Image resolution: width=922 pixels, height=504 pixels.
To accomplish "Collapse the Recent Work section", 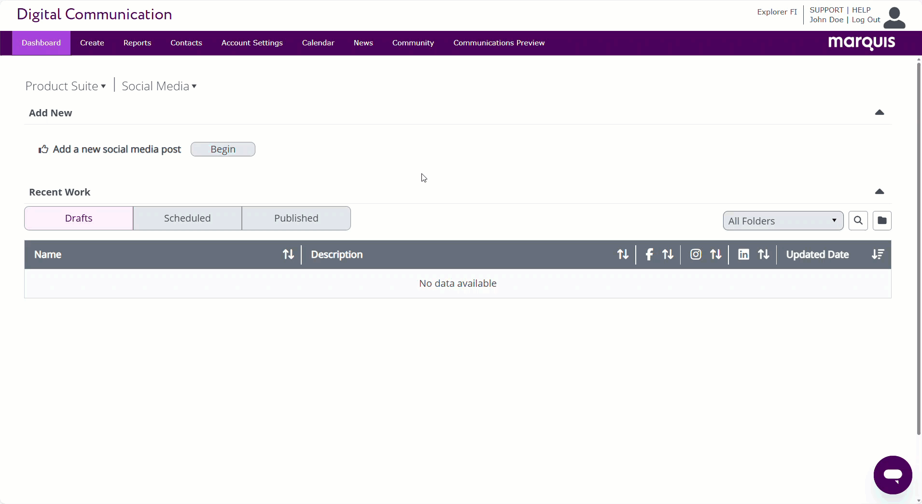I will click(879, 192).
